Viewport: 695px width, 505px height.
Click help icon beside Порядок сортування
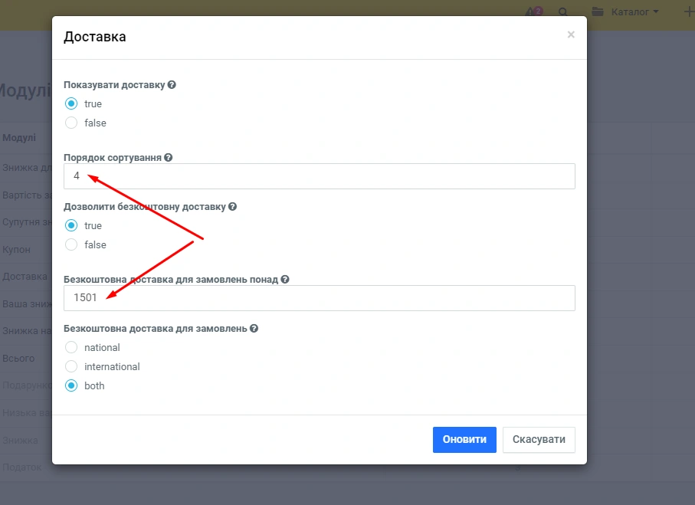tap(169, 157)
